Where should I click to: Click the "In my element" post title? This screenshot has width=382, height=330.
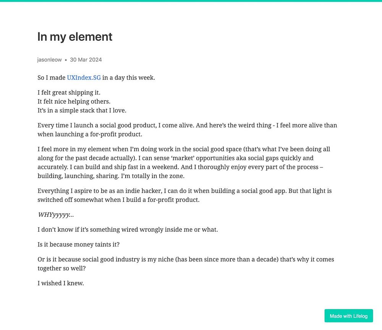tap(75, 37)
